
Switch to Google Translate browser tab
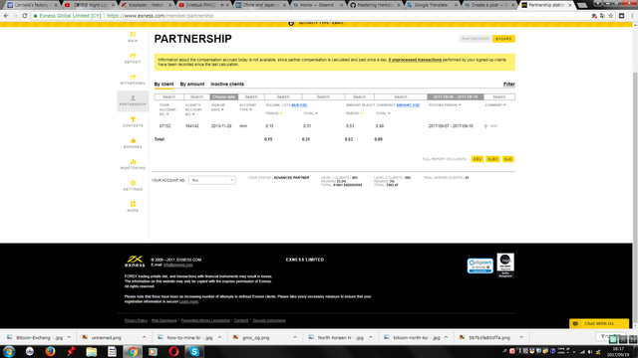pyautogui.click(x=432, y=5)
